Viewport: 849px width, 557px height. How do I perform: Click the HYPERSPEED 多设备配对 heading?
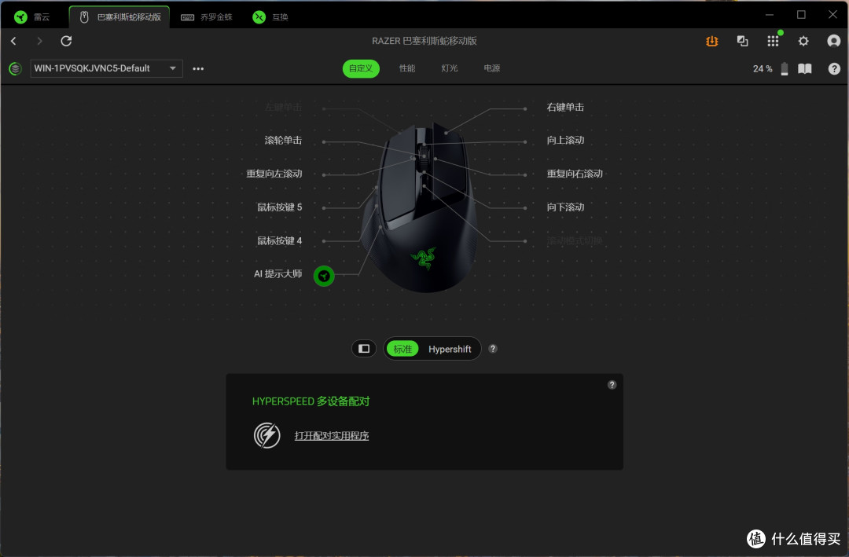311,401
